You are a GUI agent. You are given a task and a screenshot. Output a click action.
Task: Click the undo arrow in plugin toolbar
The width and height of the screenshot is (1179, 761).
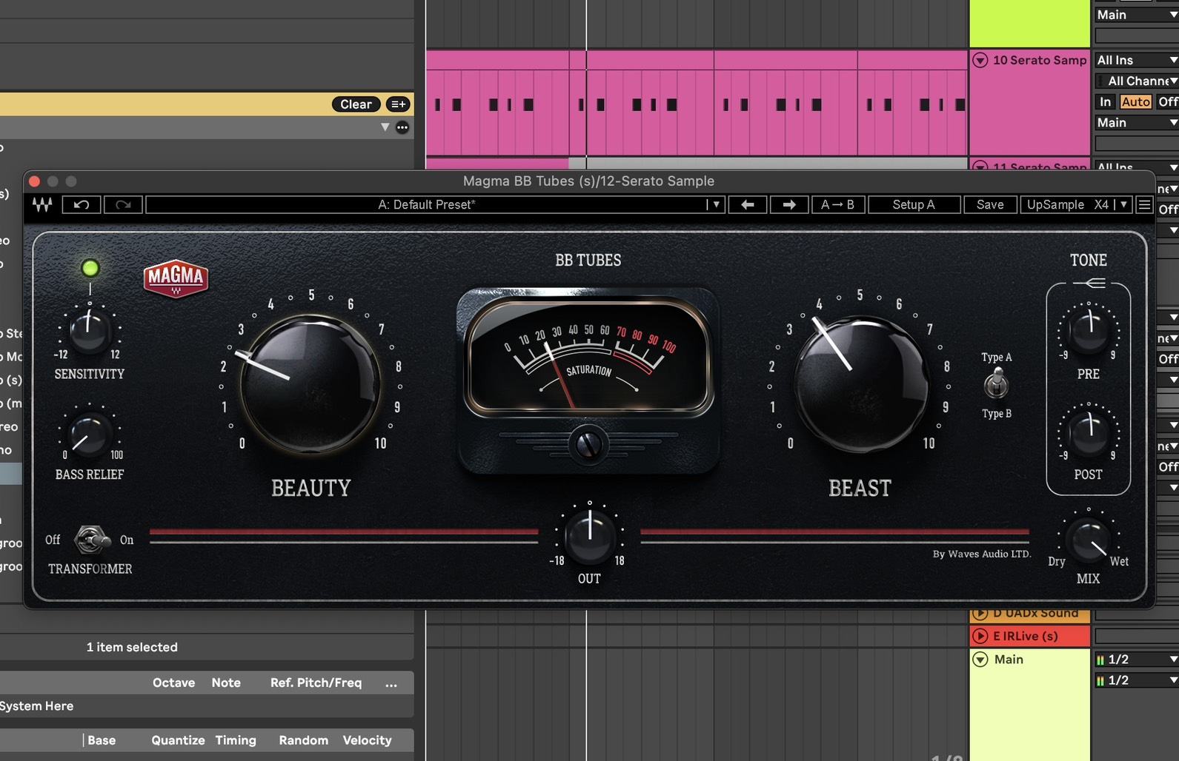click(x=82, y=205)
